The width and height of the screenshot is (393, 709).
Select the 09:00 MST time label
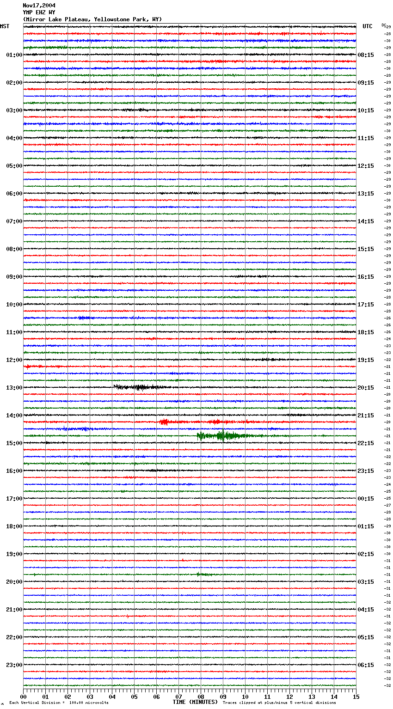[14, 277]
